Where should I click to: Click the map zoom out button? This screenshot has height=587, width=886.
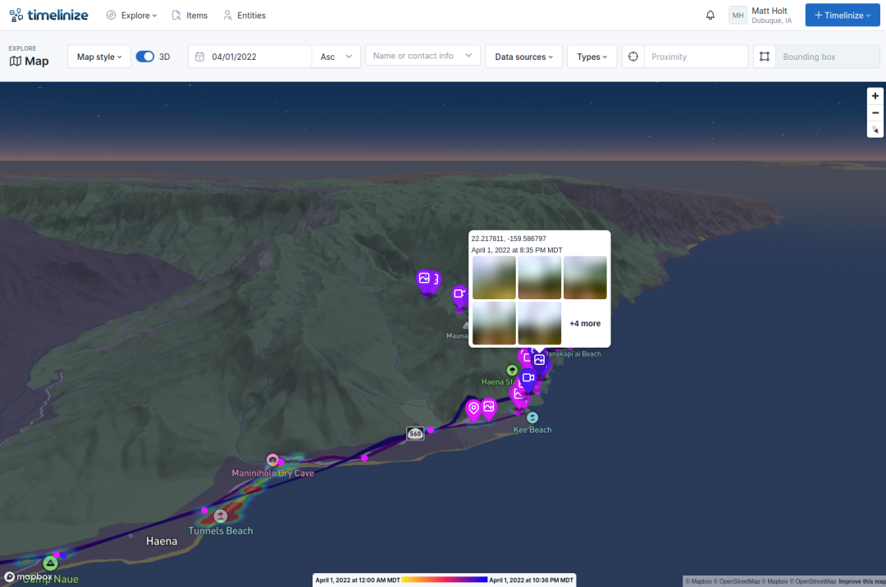(x=875, y=113)
